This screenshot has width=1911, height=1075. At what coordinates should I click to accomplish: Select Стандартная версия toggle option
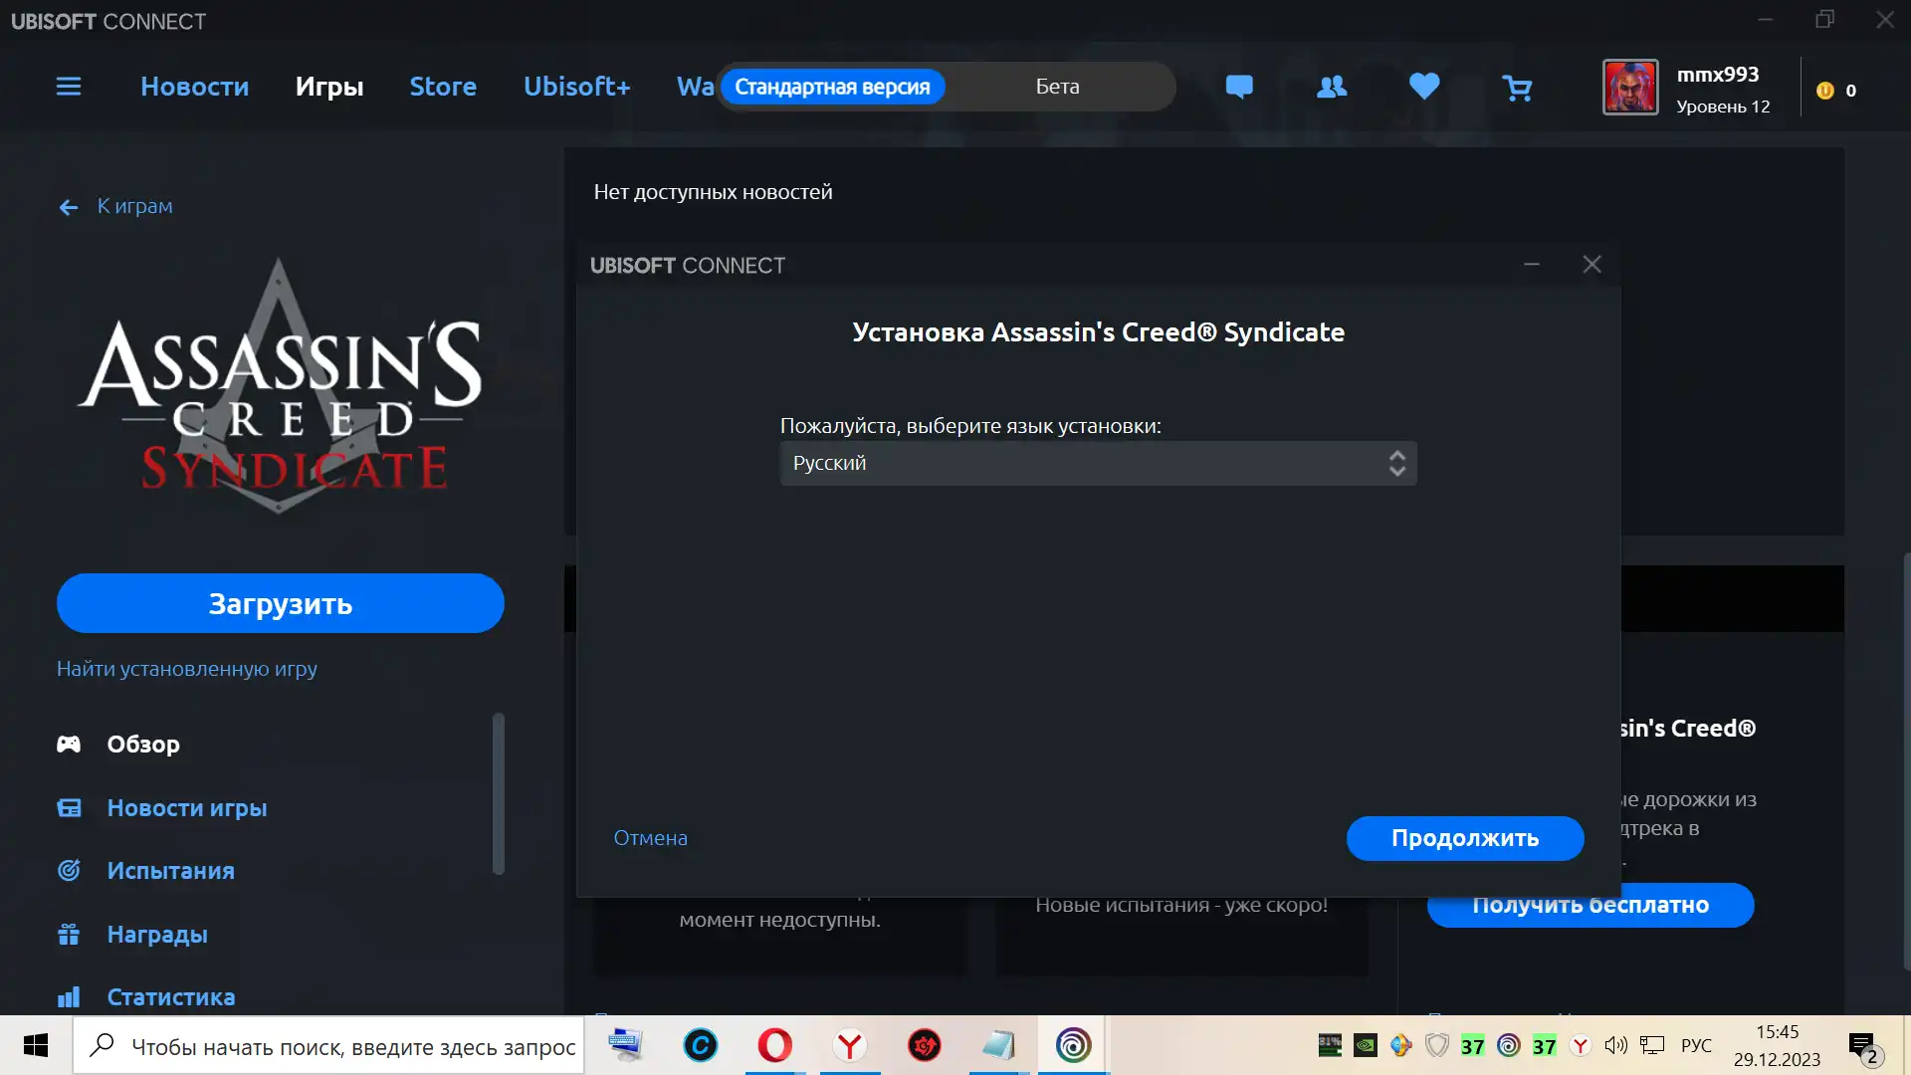click(832, 87)
